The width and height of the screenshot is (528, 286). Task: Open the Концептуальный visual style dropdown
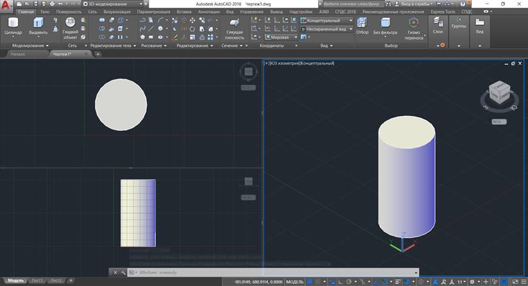click(326, 21)
